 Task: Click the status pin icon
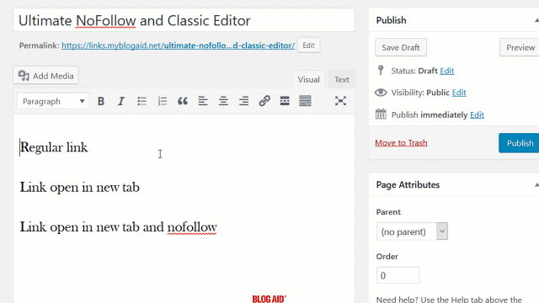click(381, 71)
